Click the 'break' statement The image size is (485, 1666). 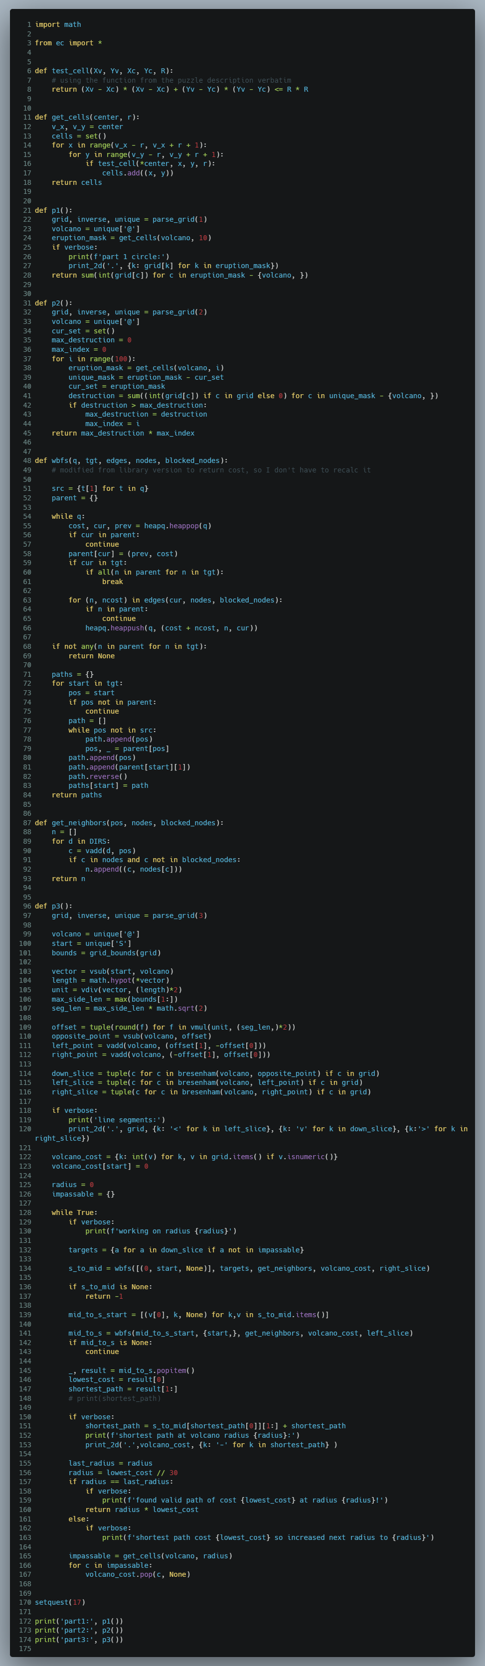[x=112, y=582]
